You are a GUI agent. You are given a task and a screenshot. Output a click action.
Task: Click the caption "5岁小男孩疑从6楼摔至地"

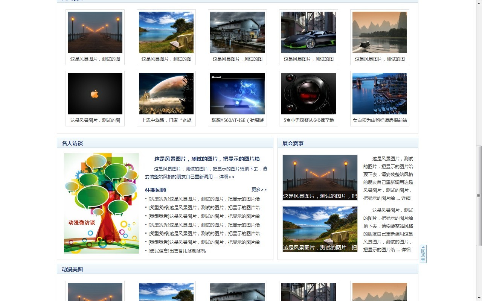coord(308,120)
